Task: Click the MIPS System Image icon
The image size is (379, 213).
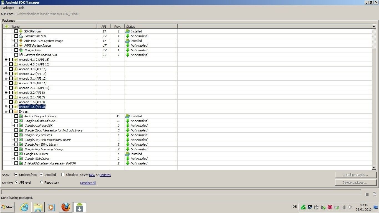Action: 21,45
